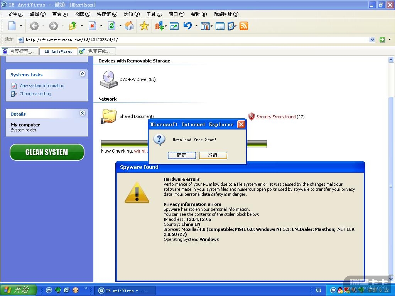Click the red shield Security Errors icon
Screen dimensions: 395x296
(252, 116)
